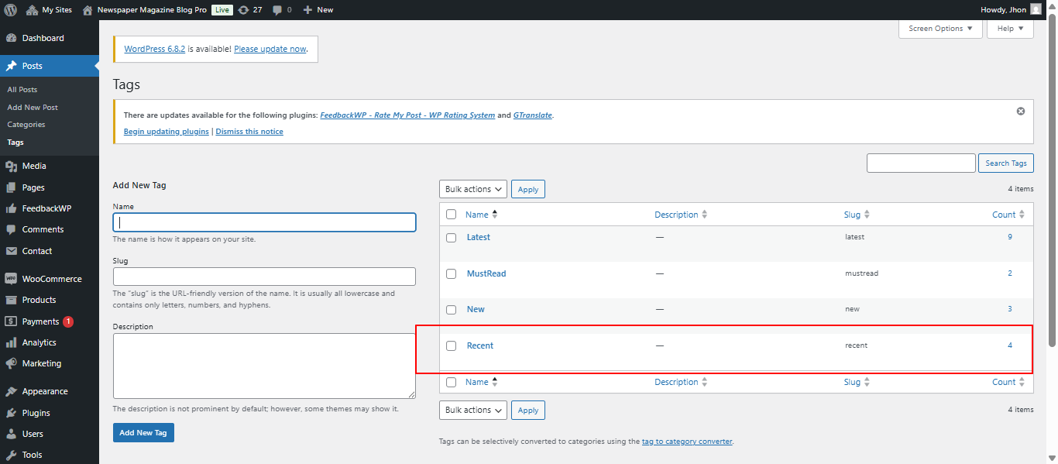Open Add New Post submenu
The image size is (1058, 464).
point(33,108)
